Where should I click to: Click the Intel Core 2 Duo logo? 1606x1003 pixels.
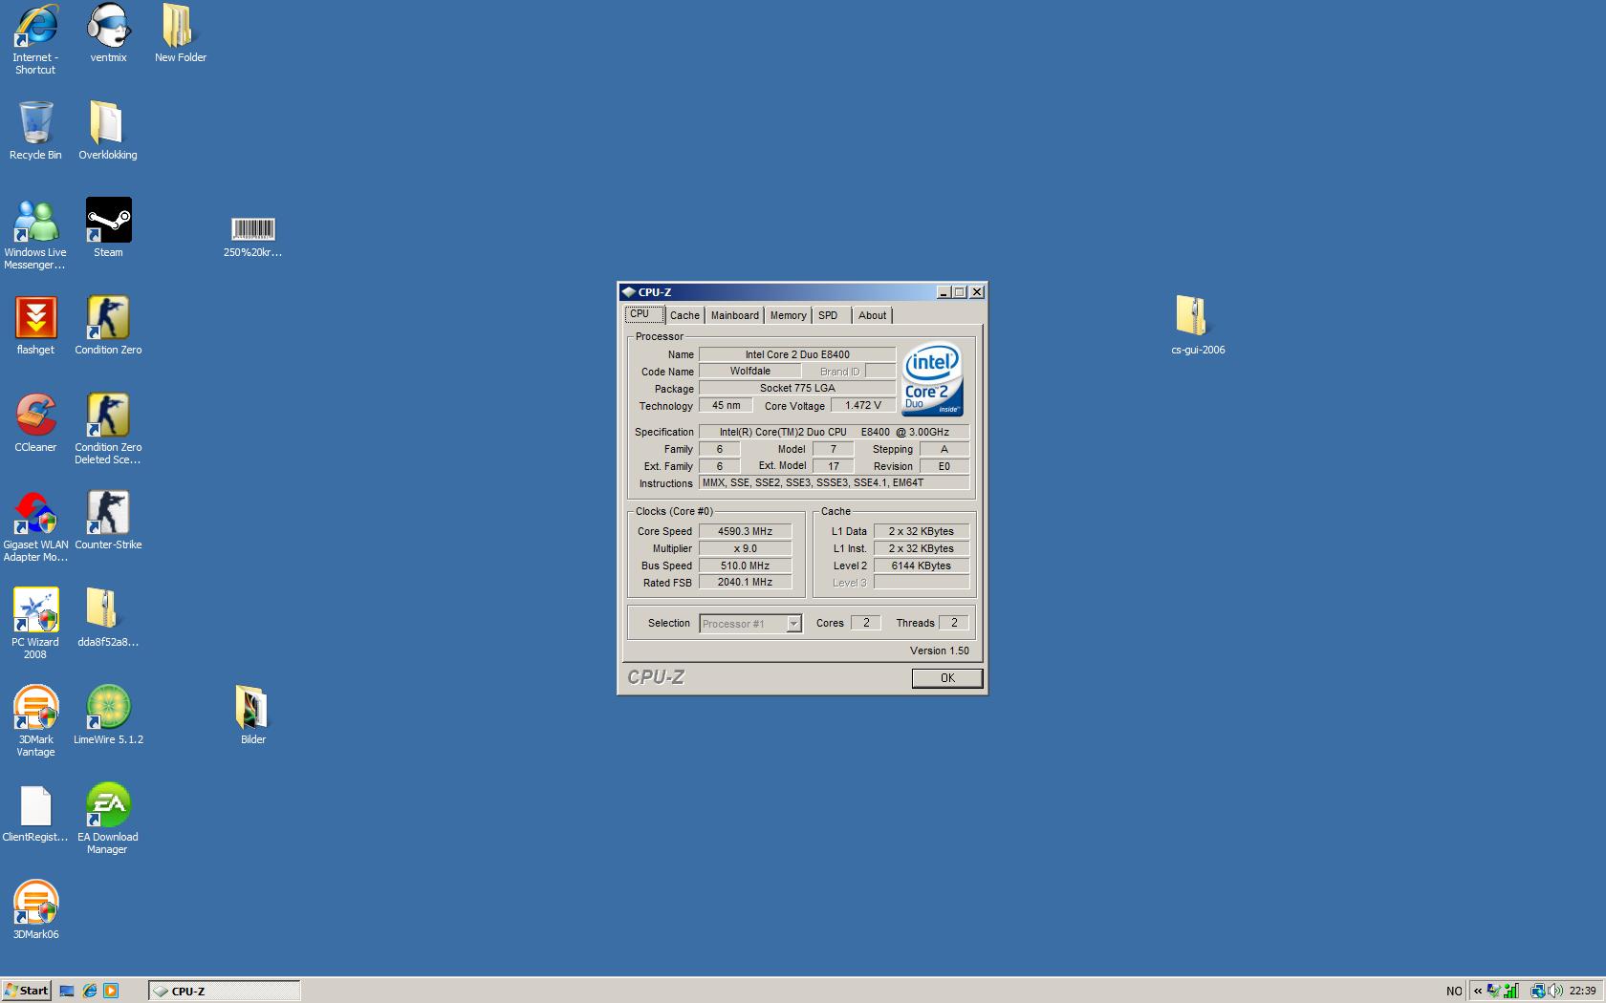932,379
